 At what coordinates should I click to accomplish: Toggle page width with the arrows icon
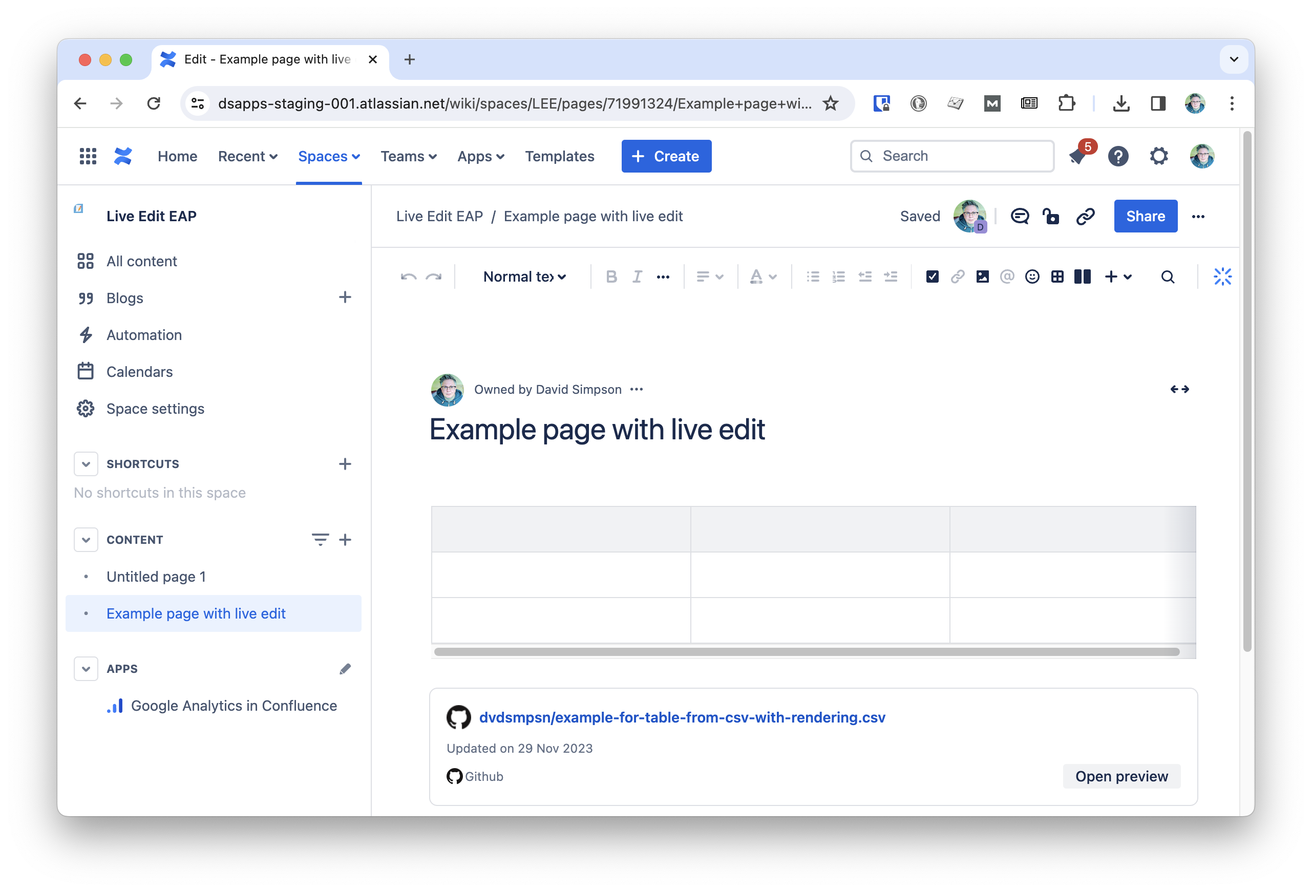point(1179,390)
